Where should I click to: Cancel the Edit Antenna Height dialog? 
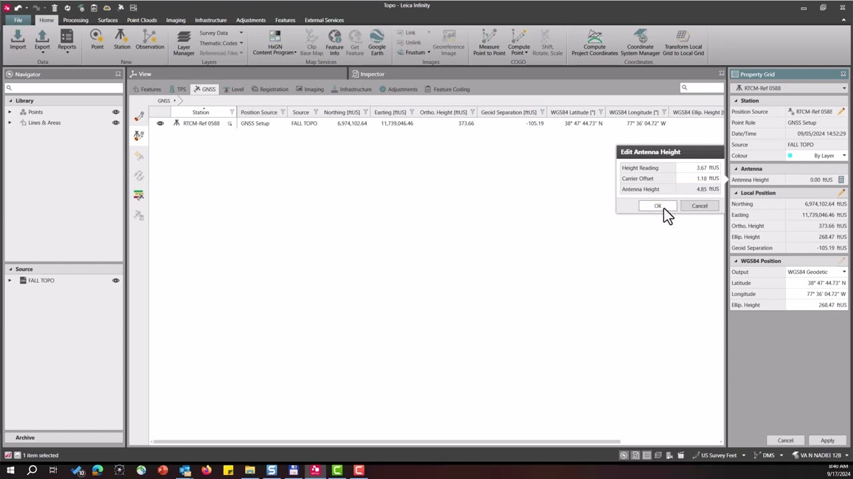(700, 206)
